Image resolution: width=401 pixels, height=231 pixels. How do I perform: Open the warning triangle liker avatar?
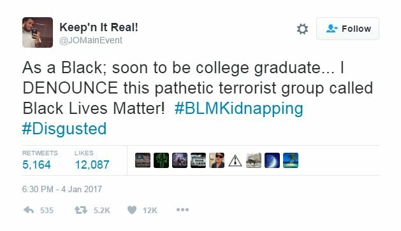click(x=235, y=160)
